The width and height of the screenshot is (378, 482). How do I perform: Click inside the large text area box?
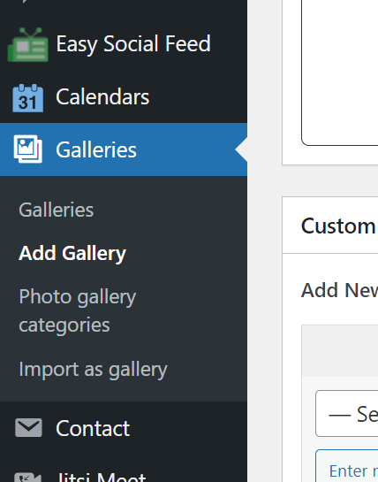340,73
